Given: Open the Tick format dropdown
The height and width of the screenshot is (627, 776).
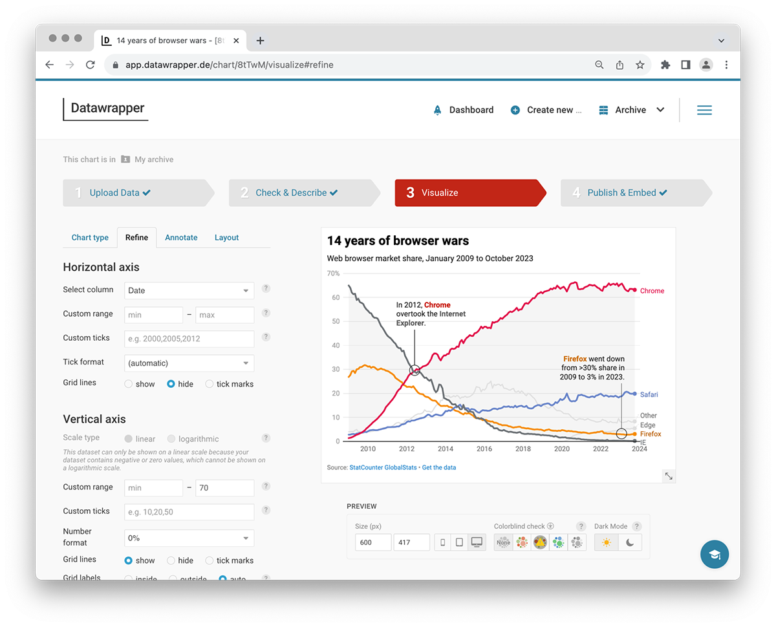Looking at the screenshot, I should (189, 363).
